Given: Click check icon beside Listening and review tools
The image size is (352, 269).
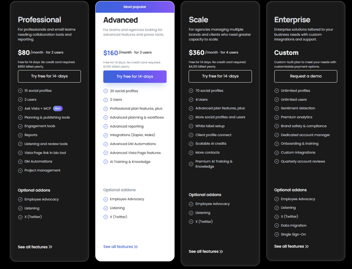Looking at the screenshot, I should point(20,144).
